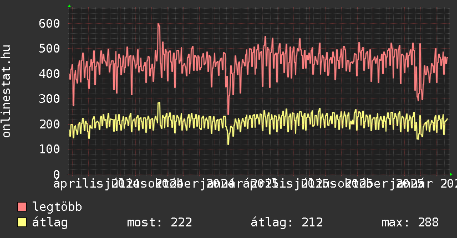Click the red legtöbb legend color swatch
The width and height of the screenshot is (457, 238).
coord(22,208)
